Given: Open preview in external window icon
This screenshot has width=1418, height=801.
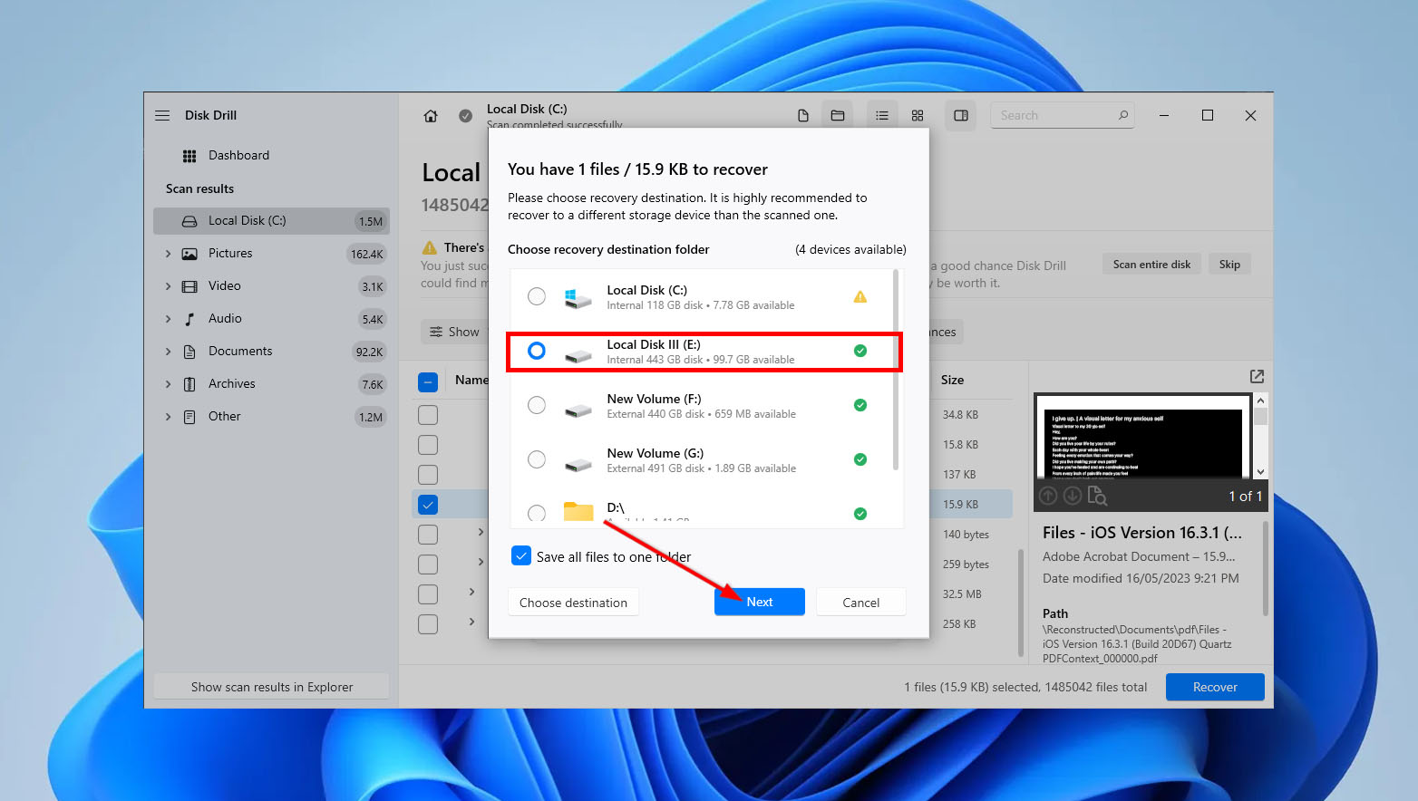Looking at the screenshot, I should pos(1257,376).
